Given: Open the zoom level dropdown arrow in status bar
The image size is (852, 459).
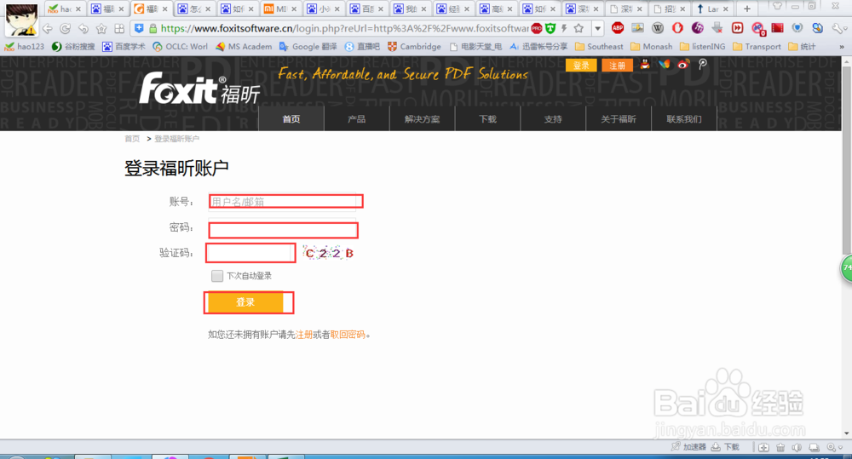Looking at the screenshot, I should click(x=841, y=448).
